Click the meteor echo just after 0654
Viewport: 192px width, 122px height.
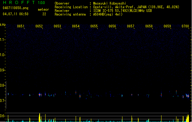[x=80, y=96]
